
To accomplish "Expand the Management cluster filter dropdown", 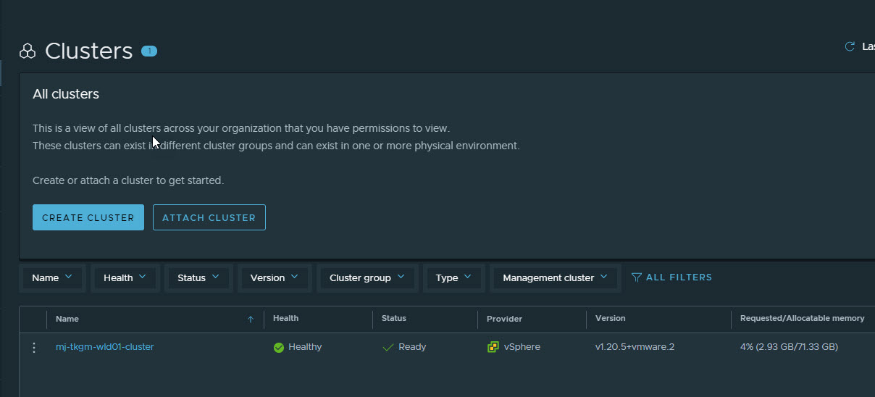I will point(555,278).
